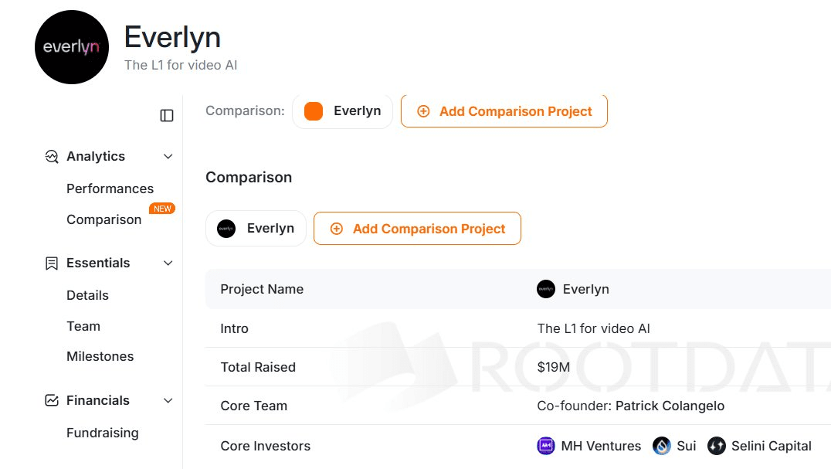The width and height of the screenshot is (831, 469).
Task: Click the MH Ventures investor icon
Action: [x=545, y=446]
